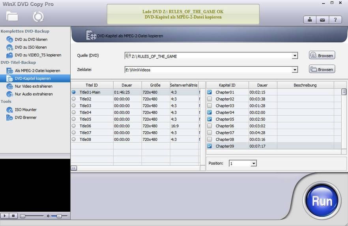The width and height of the screenshot is (348, 226).
Task: Open the ISO Mounter tool
Action: [x=26, y=110]
